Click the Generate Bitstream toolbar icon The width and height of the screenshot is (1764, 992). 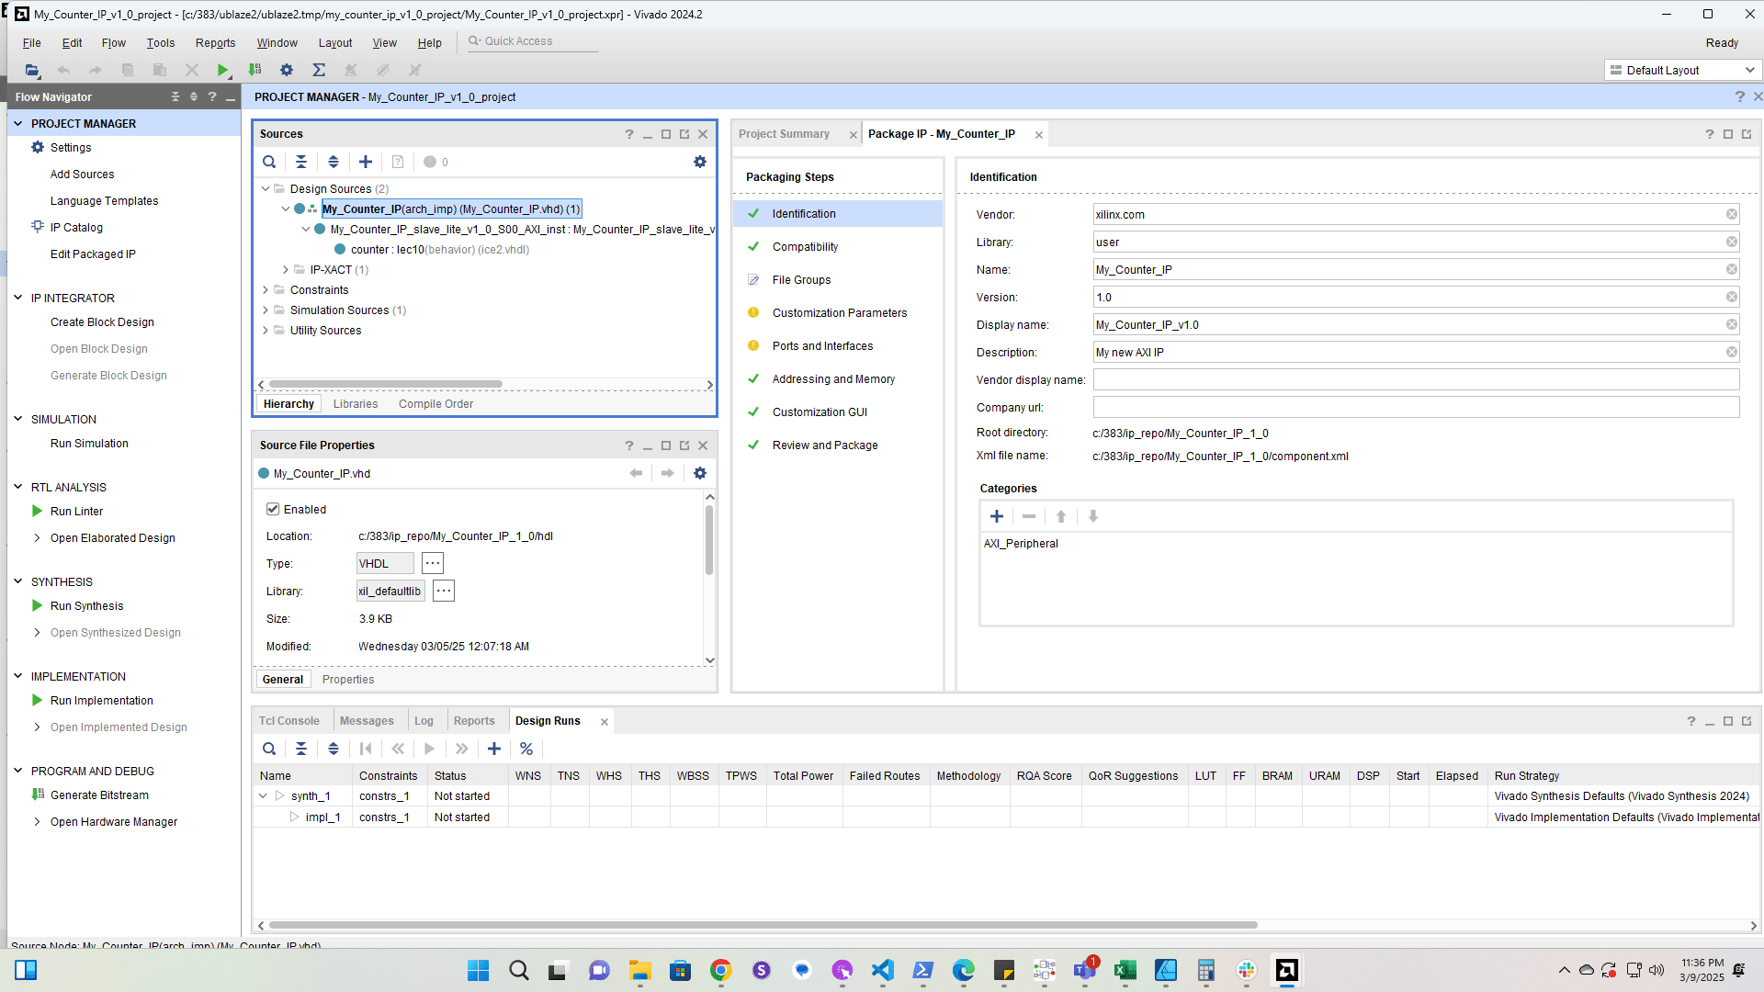(x=255, y=70)
